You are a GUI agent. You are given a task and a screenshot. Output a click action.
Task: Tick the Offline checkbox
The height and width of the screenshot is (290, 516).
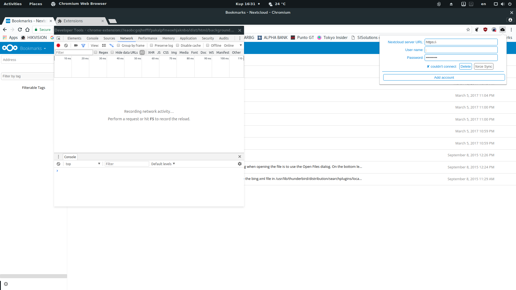coord(208,45)
